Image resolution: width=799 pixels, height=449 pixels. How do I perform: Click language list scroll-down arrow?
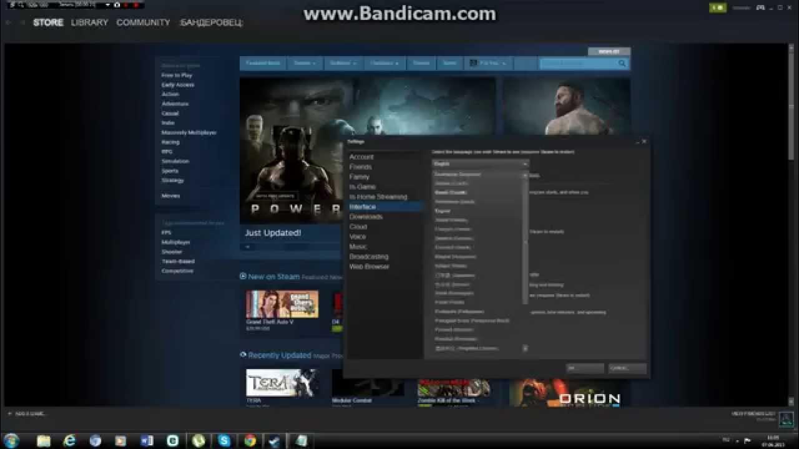coord(525,348)
